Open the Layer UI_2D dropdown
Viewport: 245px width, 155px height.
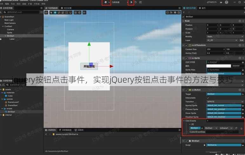pos(222,40)
